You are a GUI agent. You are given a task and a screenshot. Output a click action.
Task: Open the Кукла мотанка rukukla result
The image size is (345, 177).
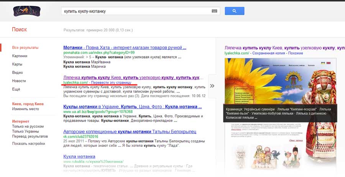79,157
